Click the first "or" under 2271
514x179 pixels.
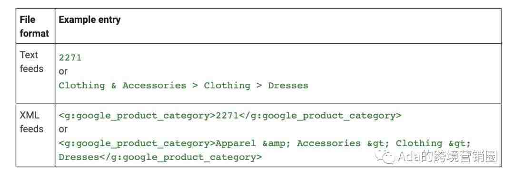coord(63,71)
